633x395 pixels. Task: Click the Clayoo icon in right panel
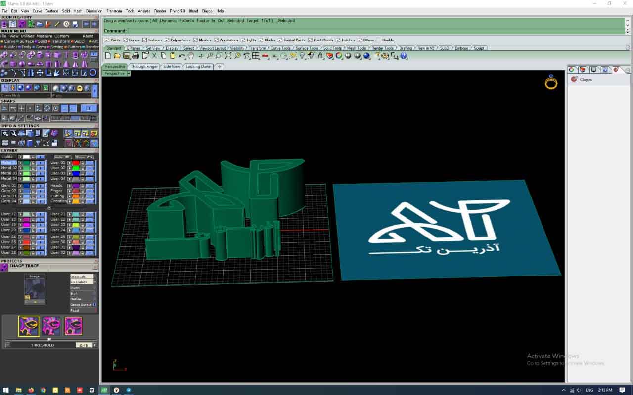tap(574, 79)
